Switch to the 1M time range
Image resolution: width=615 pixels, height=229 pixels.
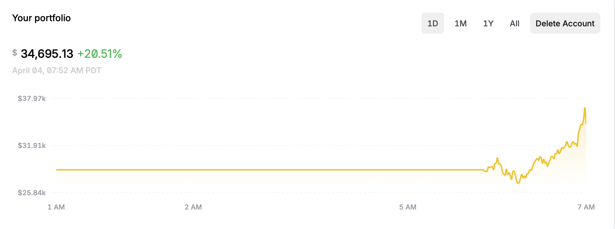(x=461, y=23)
